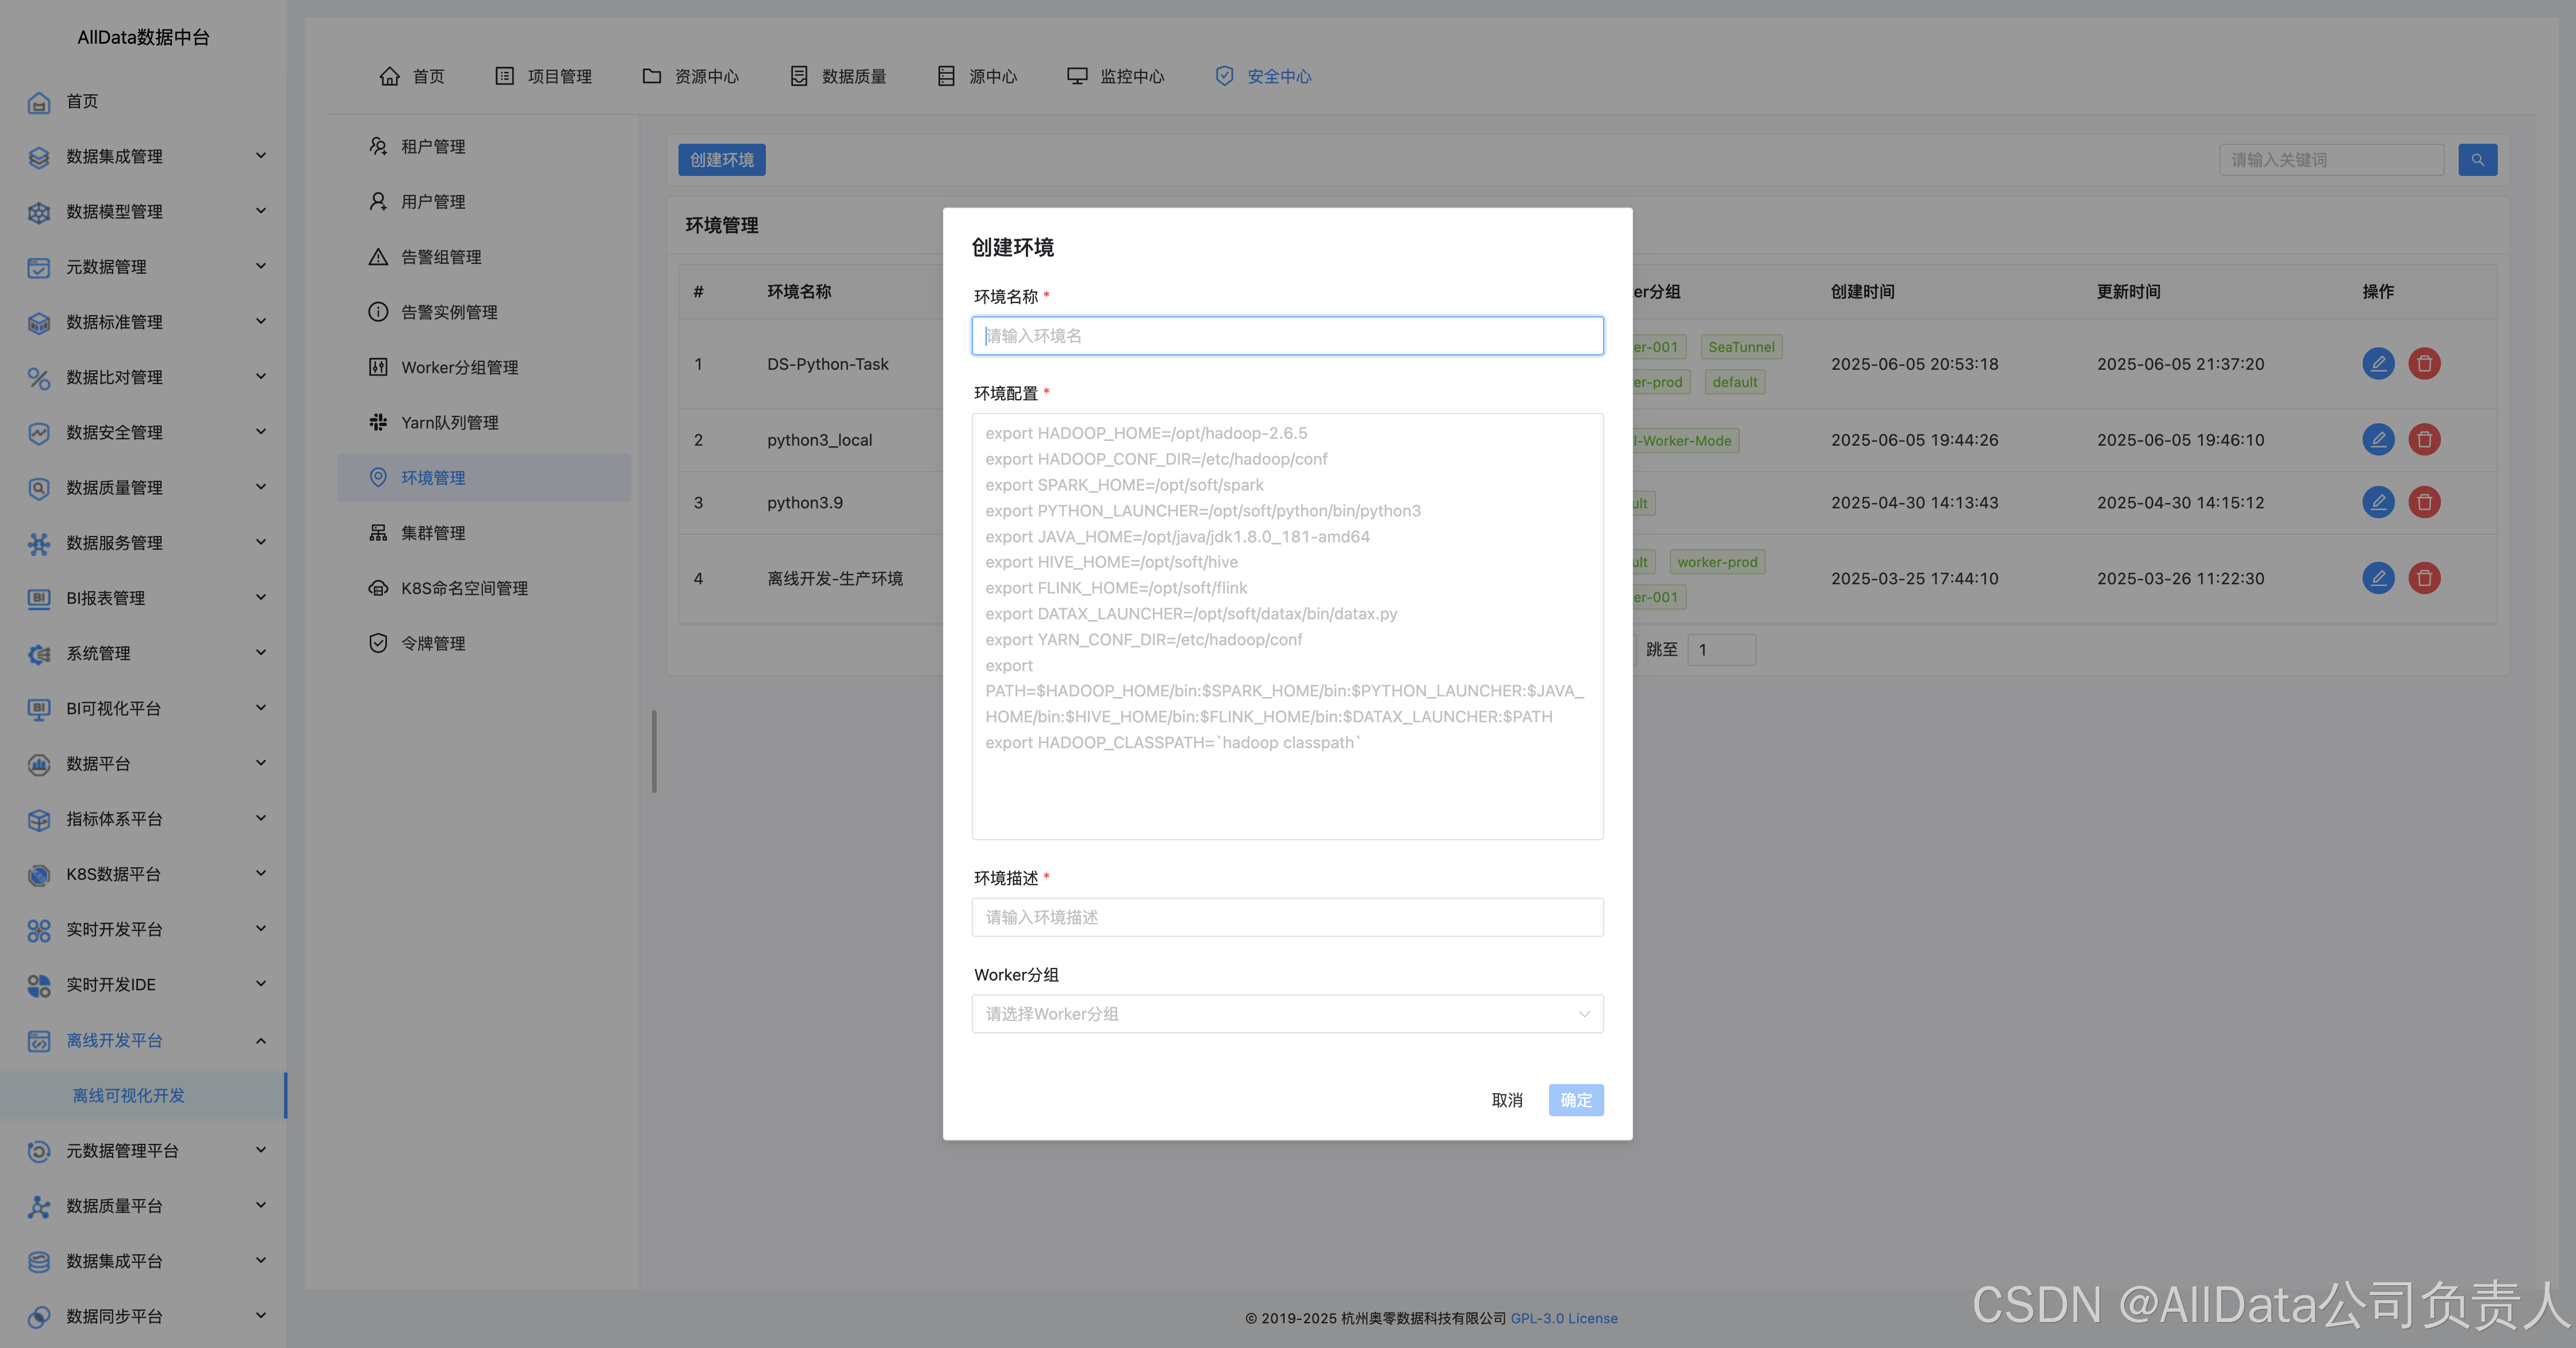Open the 数据质量 top navigation tab
Screen dimensions: 2576x1348
pos(838,77)
